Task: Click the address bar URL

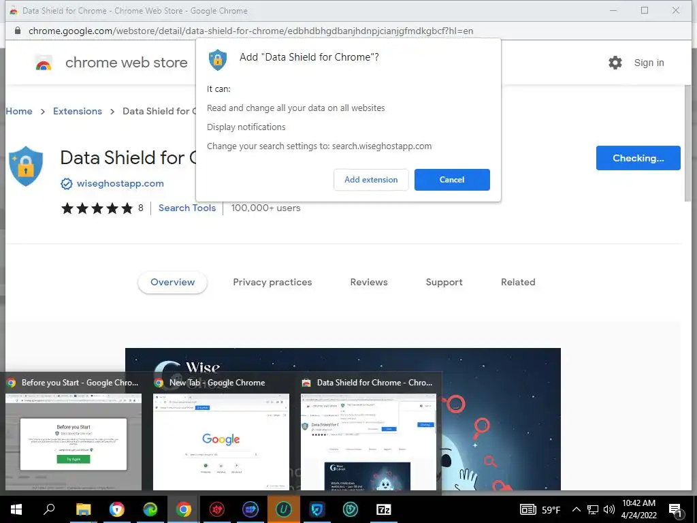Action: 250,31
